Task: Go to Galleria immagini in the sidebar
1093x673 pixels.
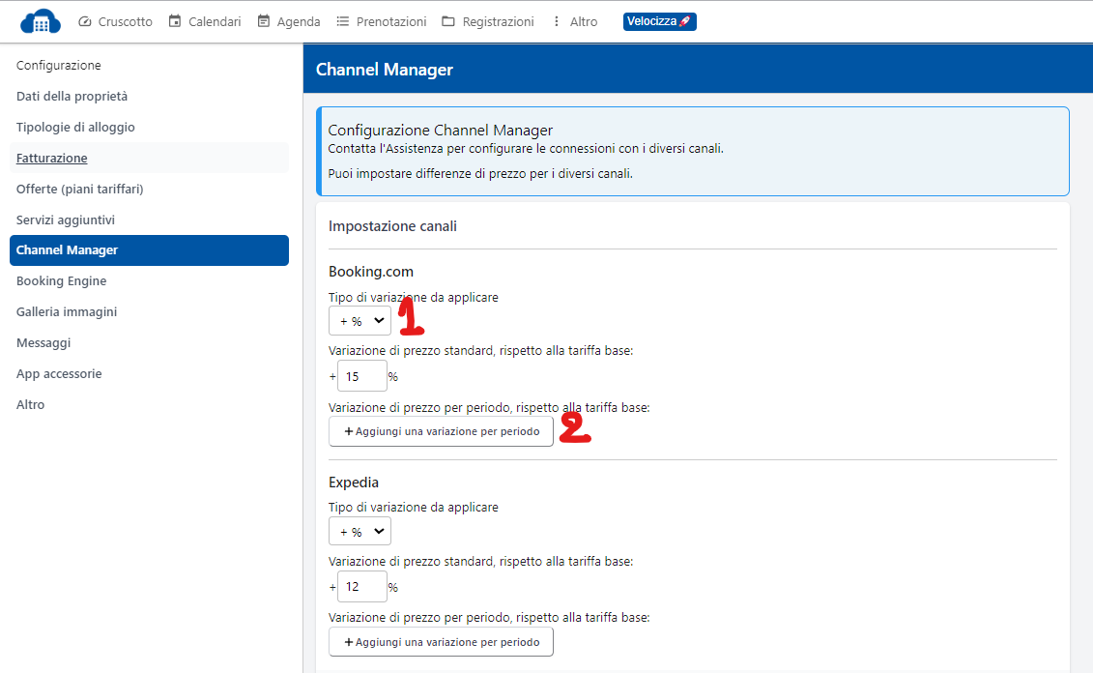Action: point(67,312)
